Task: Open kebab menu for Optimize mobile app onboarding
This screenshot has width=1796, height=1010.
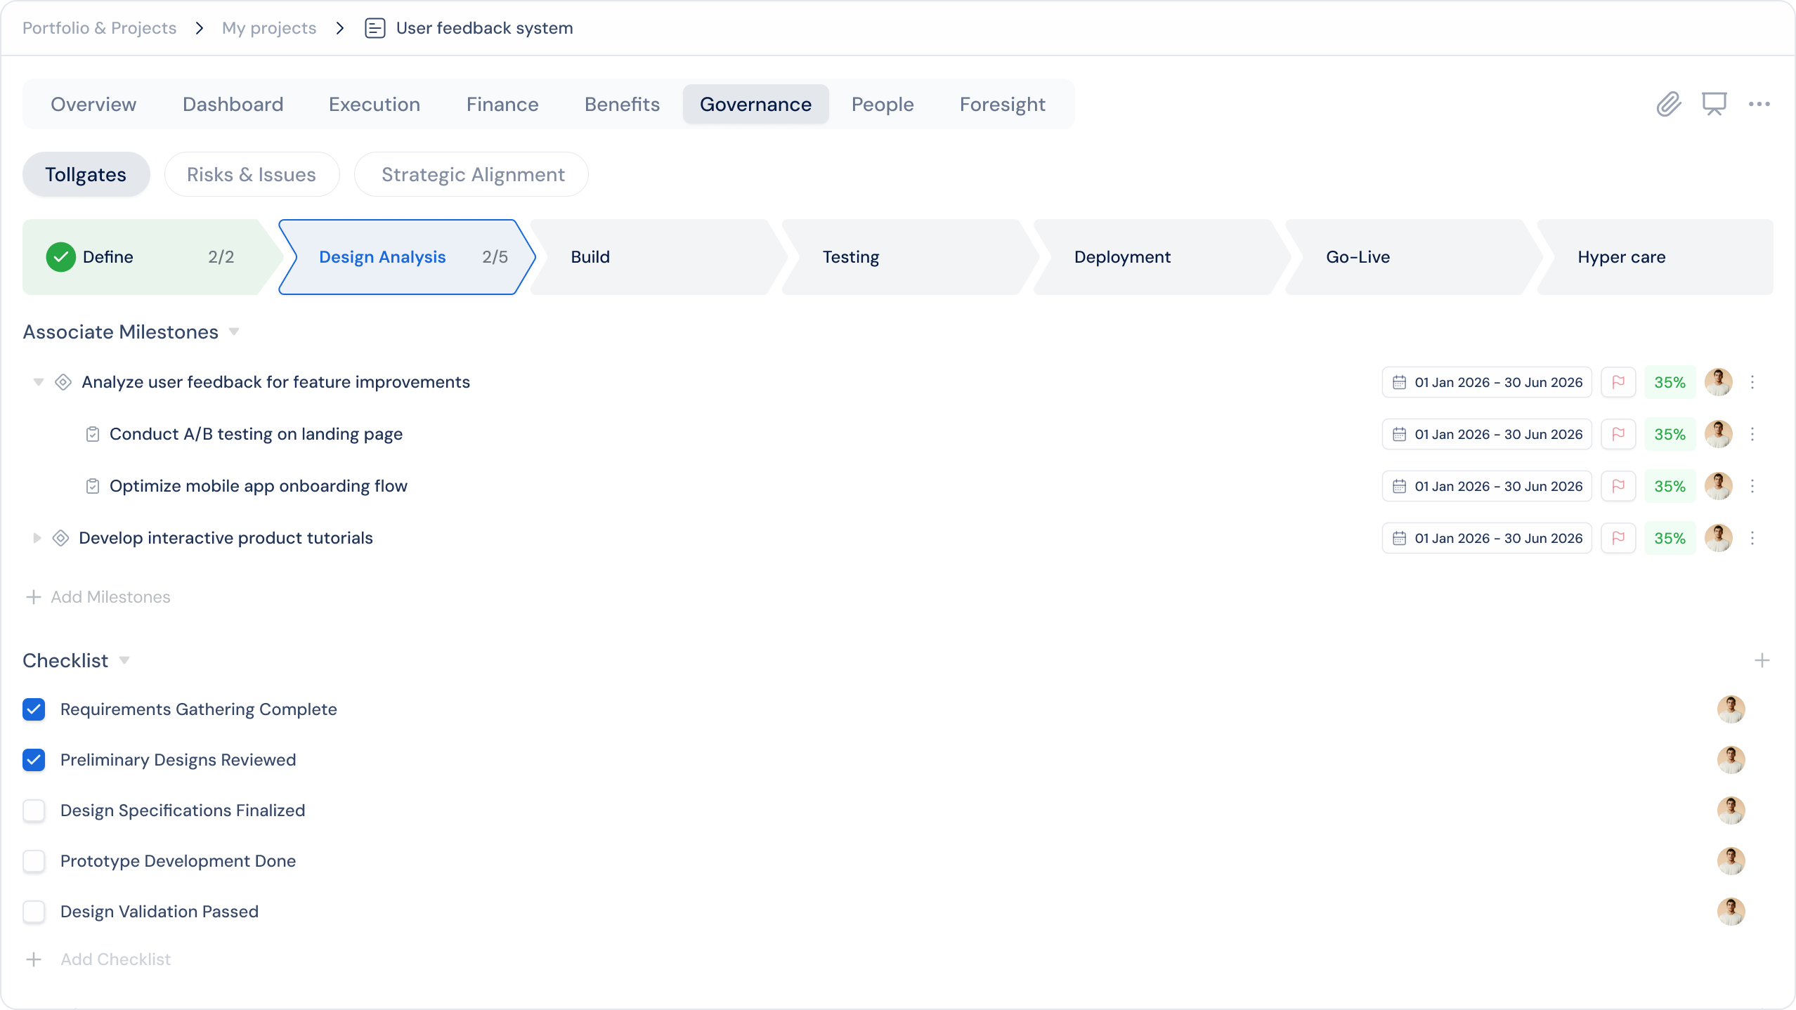Action: pos(1752,486)
